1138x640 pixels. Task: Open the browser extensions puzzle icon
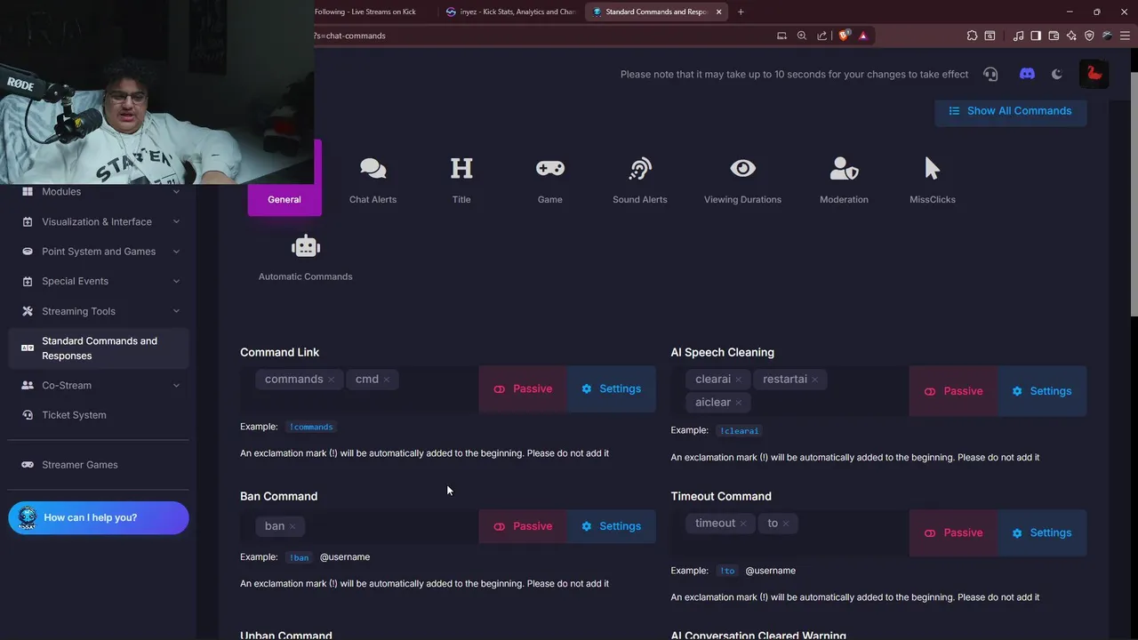(x=972, y=36)
